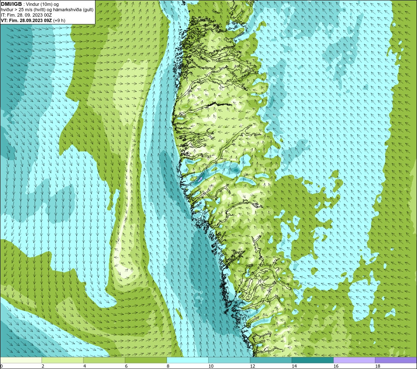Click the 2–4 m/s light green swatch
Screen dimensions: 417x369
point(63,360)
